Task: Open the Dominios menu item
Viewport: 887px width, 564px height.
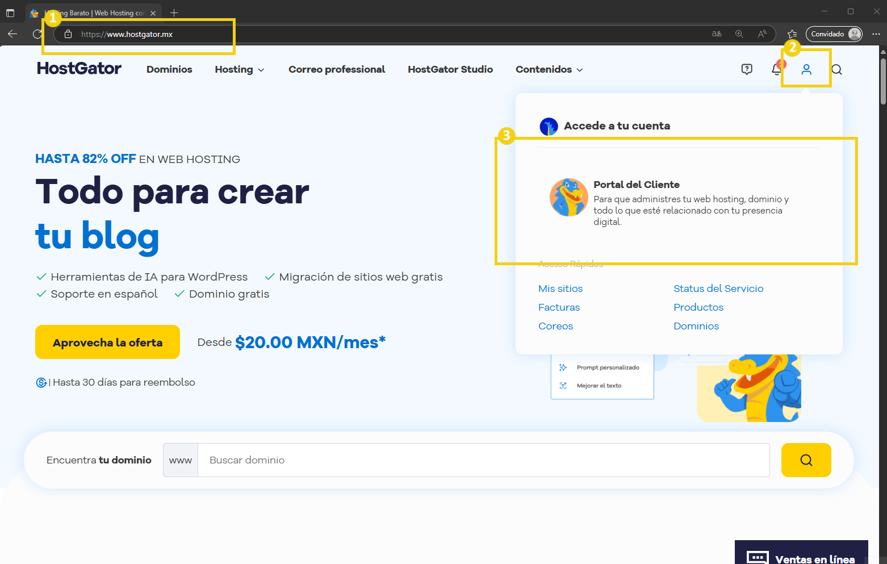Action: (169, 69)
